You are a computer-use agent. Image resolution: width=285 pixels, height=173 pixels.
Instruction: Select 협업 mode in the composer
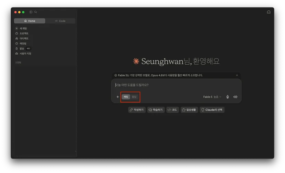pos(134,97)
